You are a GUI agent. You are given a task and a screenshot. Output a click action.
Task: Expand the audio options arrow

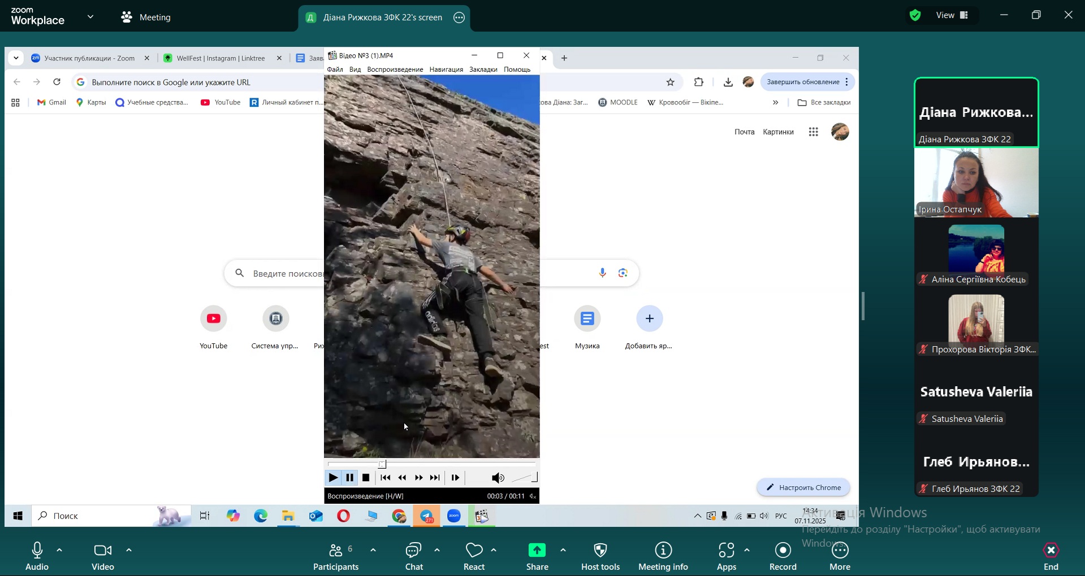[59, 550]
